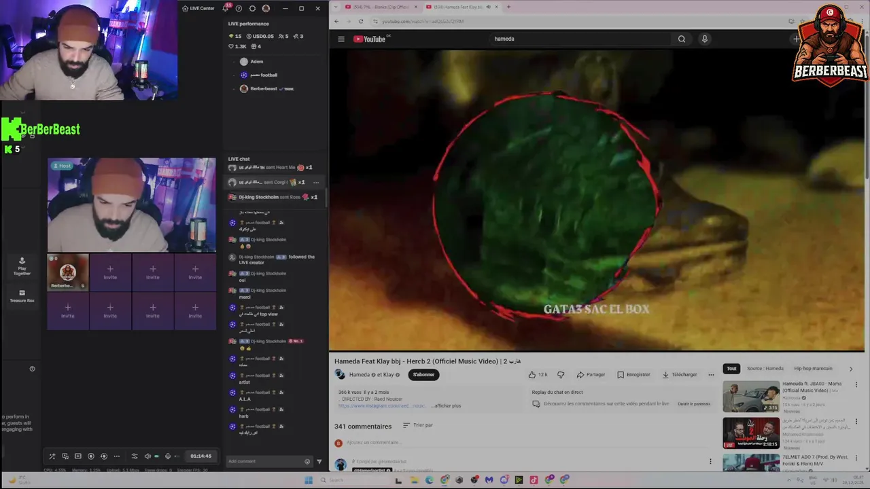Viewport: 870px width, 489px height.
Task: Open the magic wand effects tool
Action: [x=52, y=456]
